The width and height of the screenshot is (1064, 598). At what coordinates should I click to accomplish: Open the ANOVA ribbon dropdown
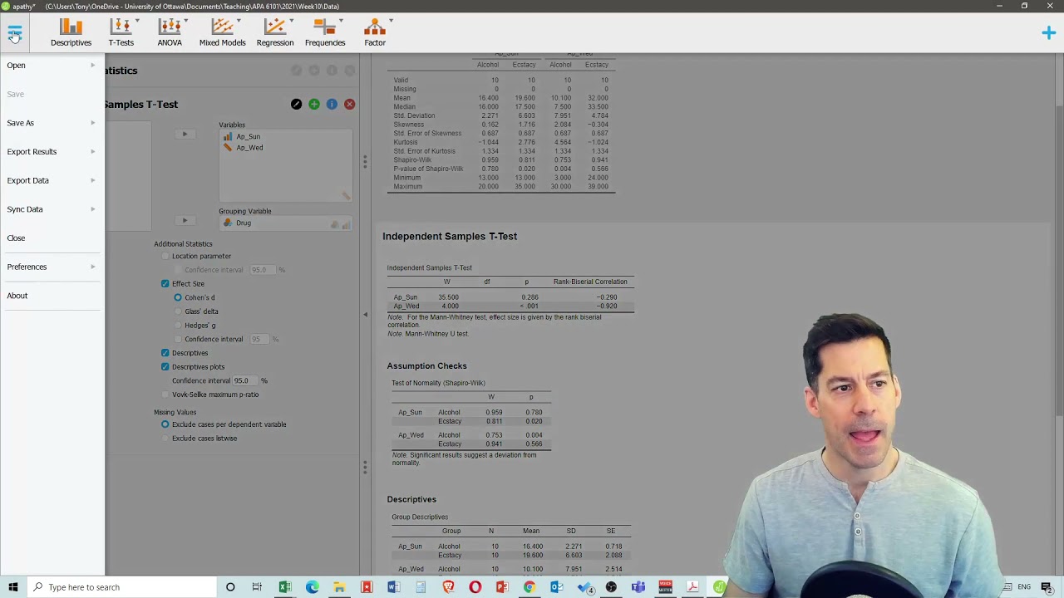(x=170, y=33)
